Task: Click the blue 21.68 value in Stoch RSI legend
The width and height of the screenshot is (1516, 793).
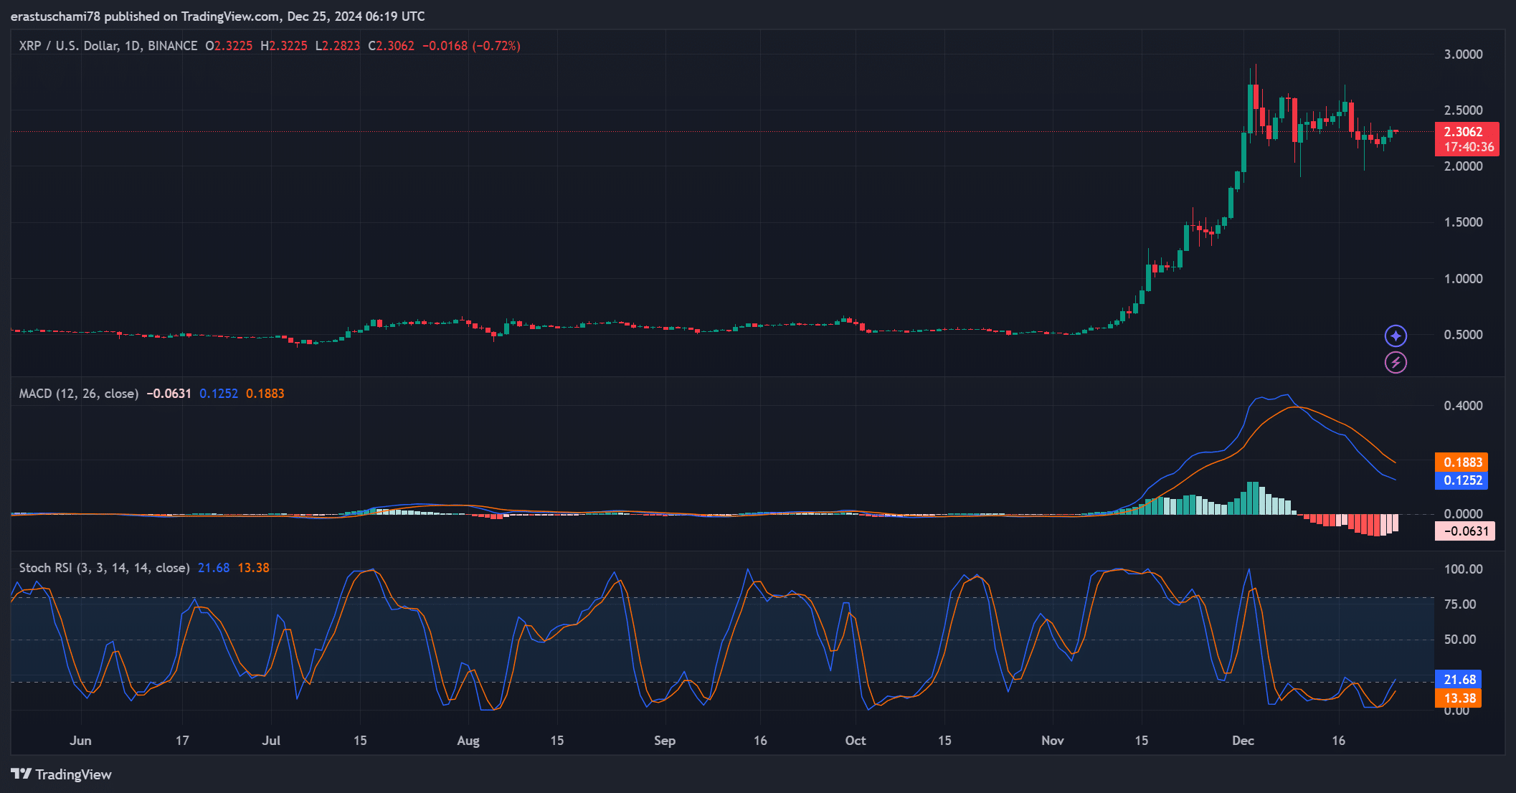Action: coord(214,568)
